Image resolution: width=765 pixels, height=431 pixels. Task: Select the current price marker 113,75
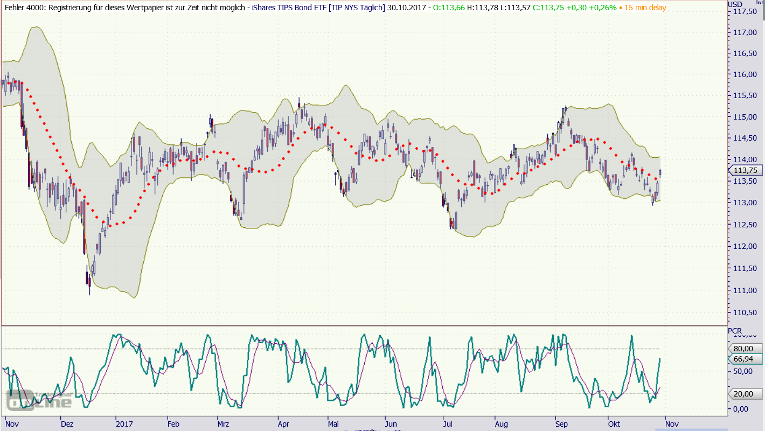745,170
